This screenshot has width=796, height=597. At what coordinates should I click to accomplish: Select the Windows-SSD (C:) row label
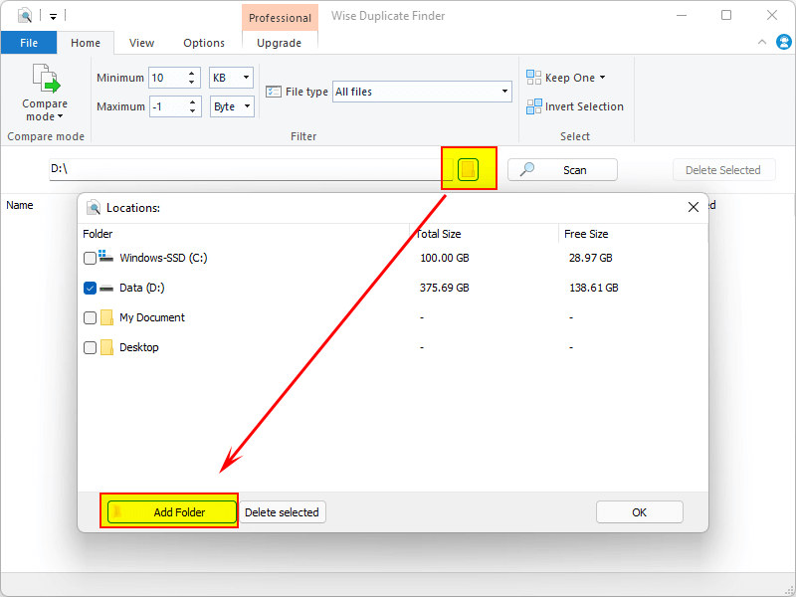[x=163, y=258]
